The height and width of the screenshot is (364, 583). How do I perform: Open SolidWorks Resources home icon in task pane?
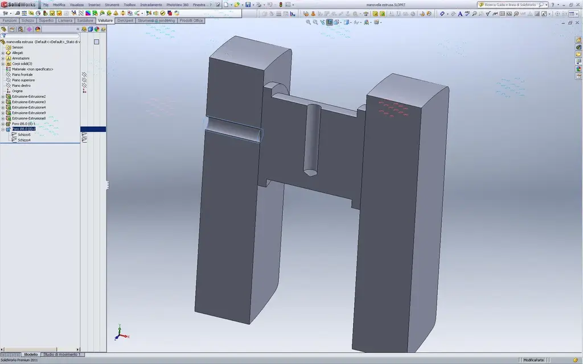pyautogui.click(x=578, y=40)
